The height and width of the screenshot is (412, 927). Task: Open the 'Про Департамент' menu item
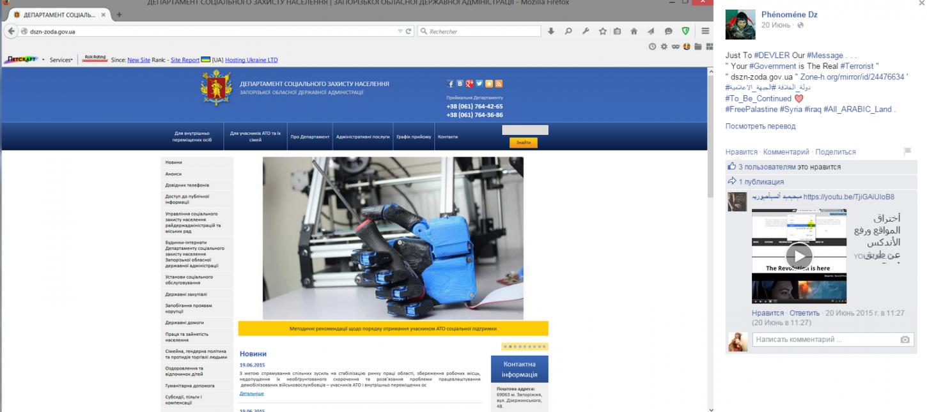310,137
